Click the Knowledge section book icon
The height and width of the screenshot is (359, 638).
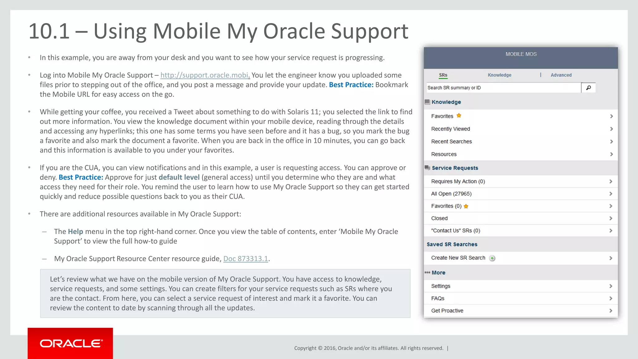coord(427,102)
